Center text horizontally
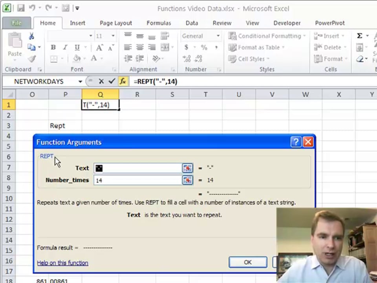This screenshot has height=283, width=377. tap(140, 47)
